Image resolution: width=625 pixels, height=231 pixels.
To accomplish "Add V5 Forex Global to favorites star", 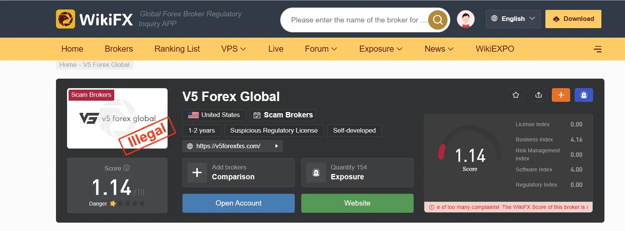I will click(x=516, y=95).
